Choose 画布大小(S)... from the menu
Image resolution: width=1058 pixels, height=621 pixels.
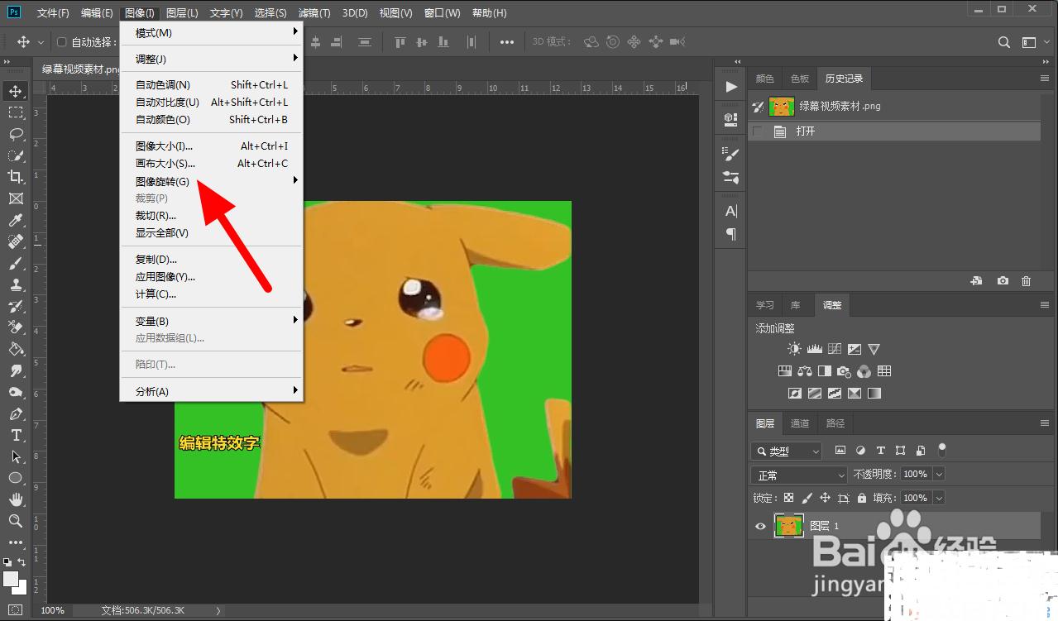(x=165, y=164)
